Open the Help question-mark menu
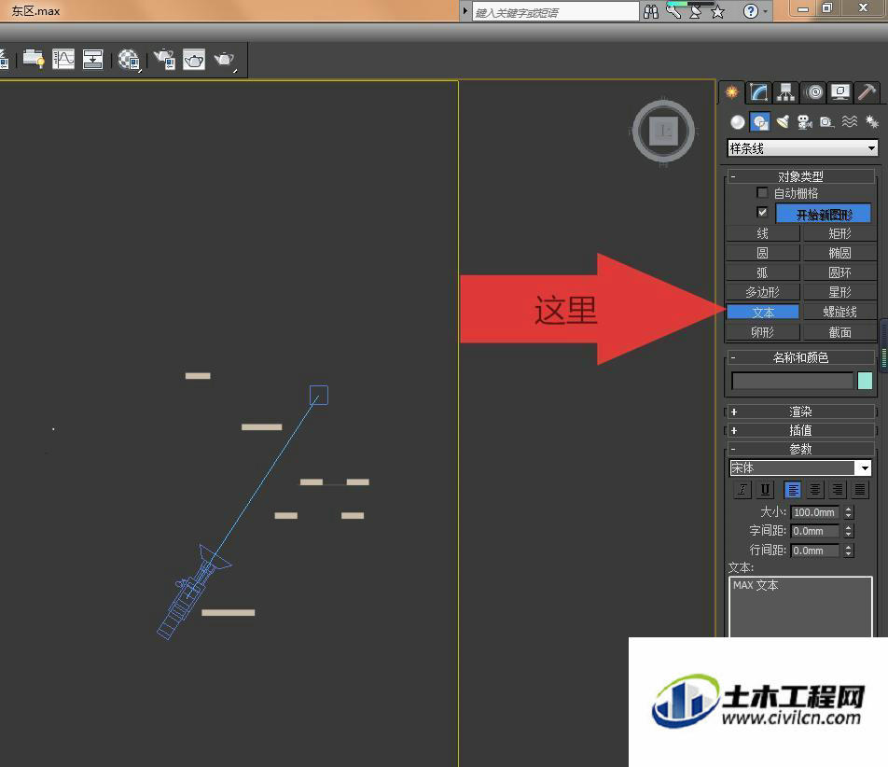This screenshot has width=888, height=767. pyautogui.click(x=751, y=11)
